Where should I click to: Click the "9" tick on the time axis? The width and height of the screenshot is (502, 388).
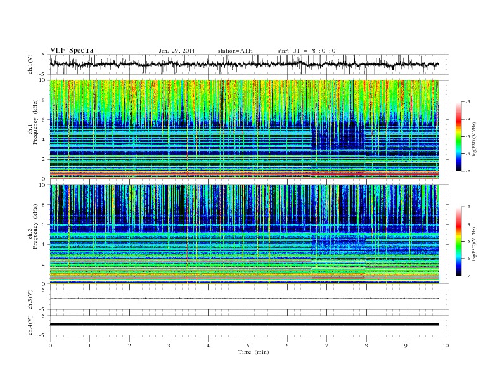point(406,346)
